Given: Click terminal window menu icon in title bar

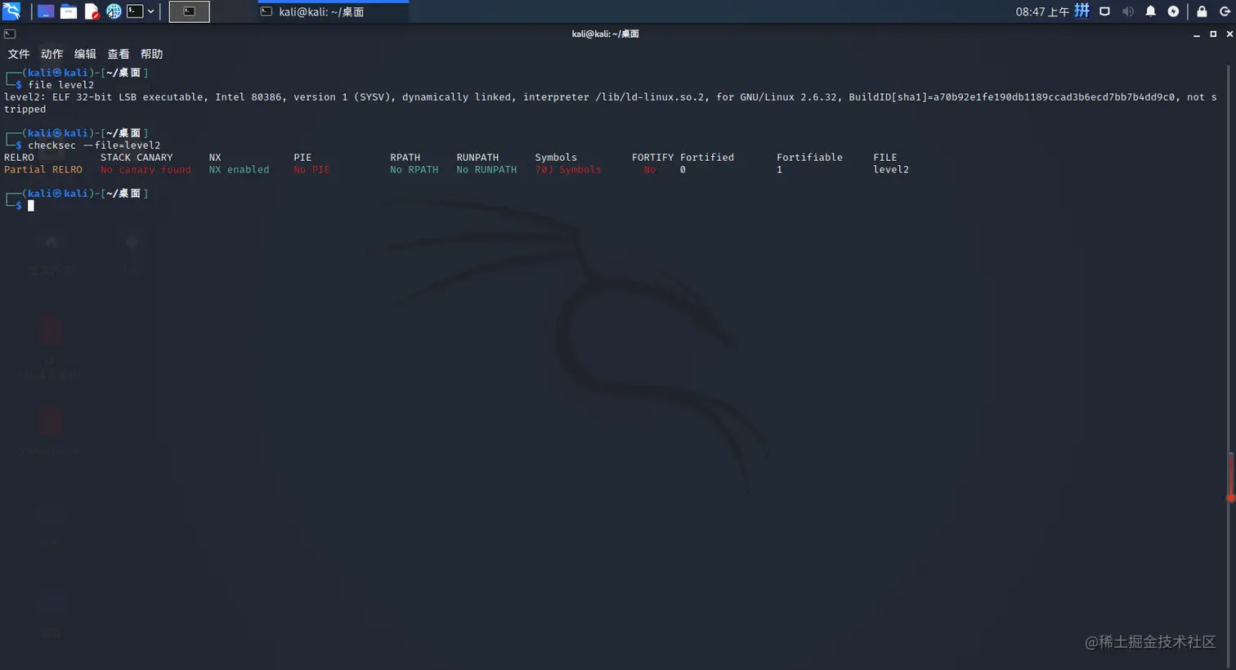Looking at the screenshot, I should point(10,33).
